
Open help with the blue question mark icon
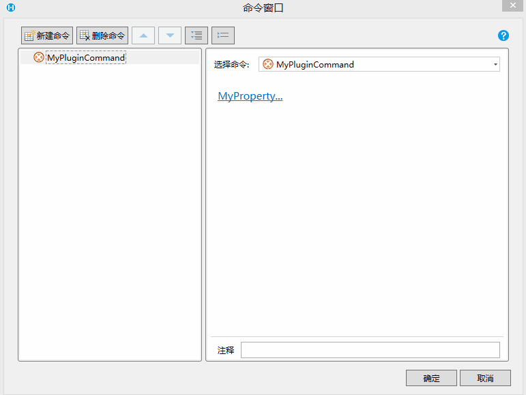tap(503, 35)
